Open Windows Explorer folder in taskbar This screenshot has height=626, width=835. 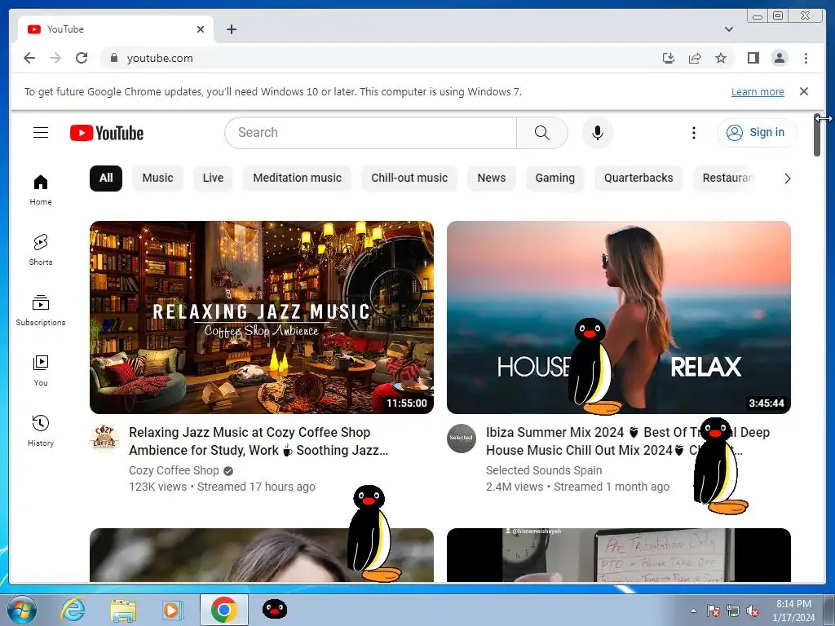pyautogui.click(x=123, y=610)
